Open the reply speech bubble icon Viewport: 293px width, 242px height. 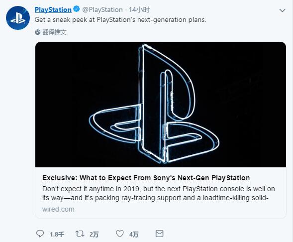click(x=40, y=234)
